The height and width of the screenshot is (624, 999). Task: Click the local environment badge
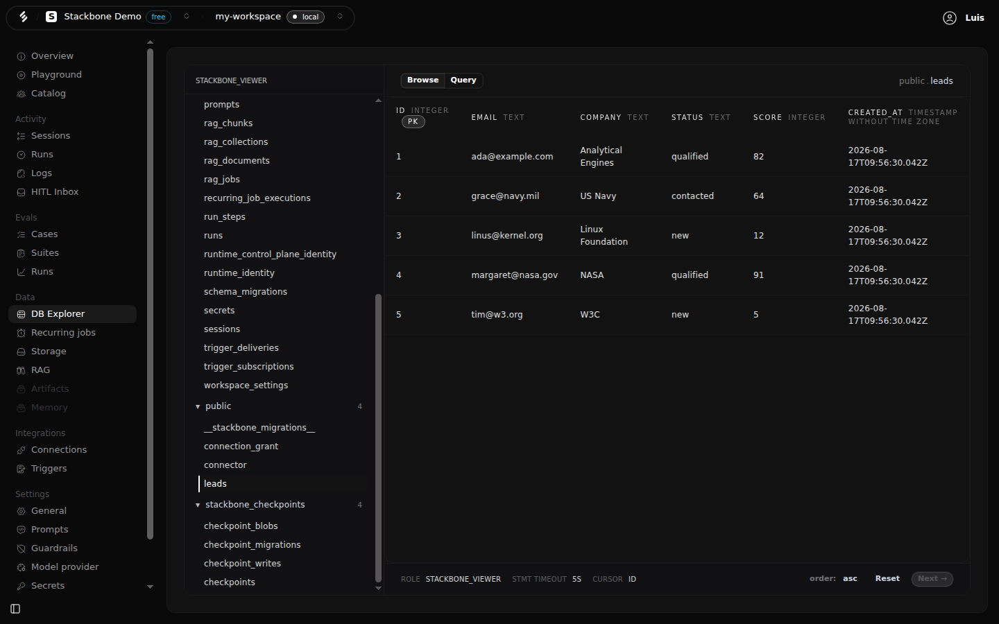click(x=306, y=17)
